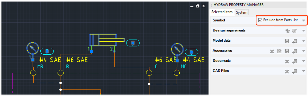308x96 pixels.
Task: Click the save icon in Model data row
Action: click(287, 41)
